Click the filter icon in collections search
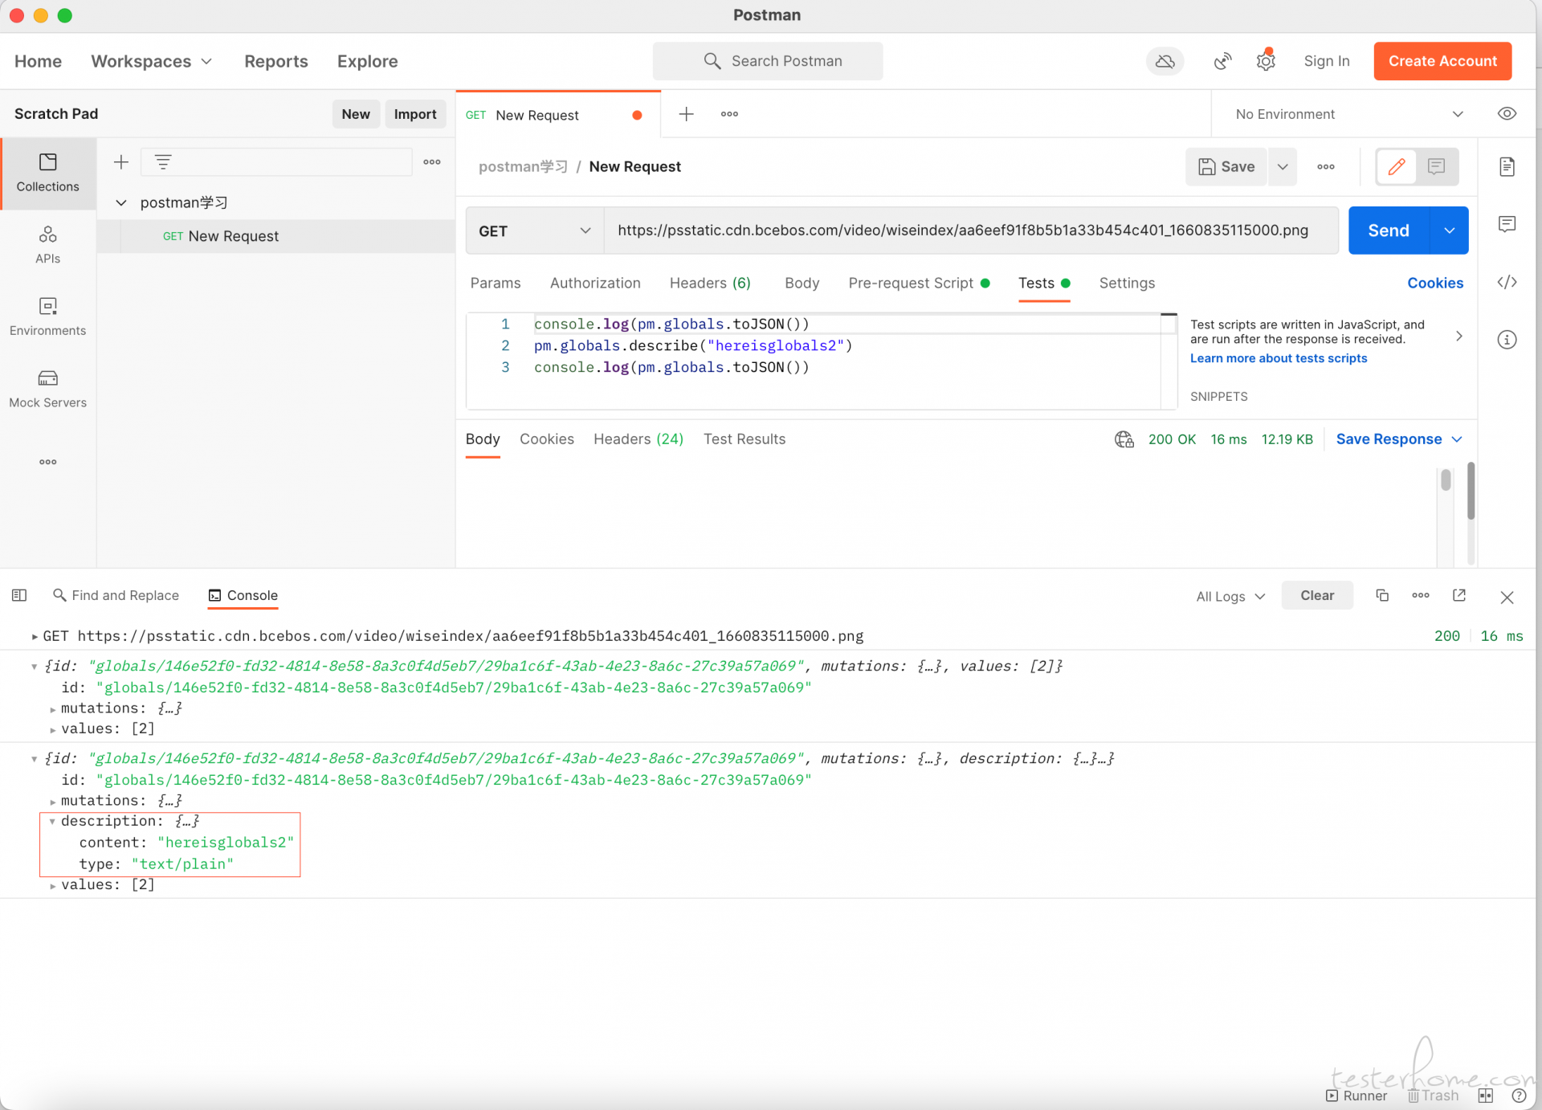Screen dimensions: 1542x1110 tap(163, 162)
